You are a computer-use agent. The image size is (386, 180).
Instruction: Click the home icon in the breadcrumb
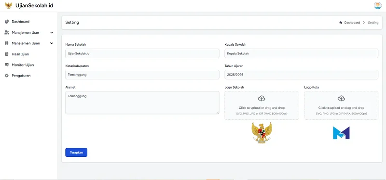pos(341,22)
